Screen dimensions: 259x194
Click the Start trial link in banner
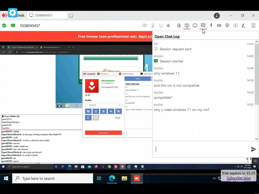(145, 36)
